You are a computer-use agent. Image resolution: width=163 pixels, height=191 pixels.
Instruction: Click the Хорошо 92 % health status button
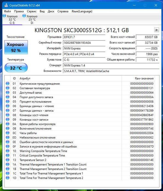click(x=16, y=47)
